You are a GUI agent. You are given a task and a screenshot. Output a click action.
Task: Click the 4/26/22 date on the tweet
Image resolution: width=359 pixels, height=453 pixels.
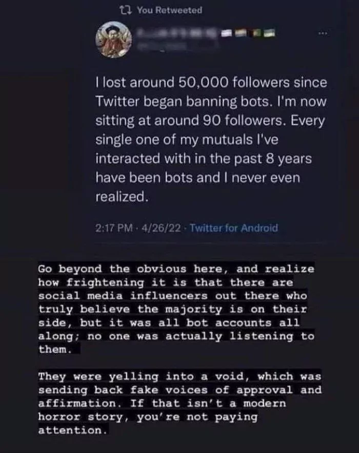(x=161, y=229)
